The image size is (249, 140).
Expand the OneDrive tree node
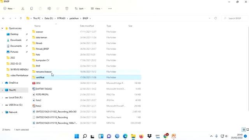[x=2, y=83]
